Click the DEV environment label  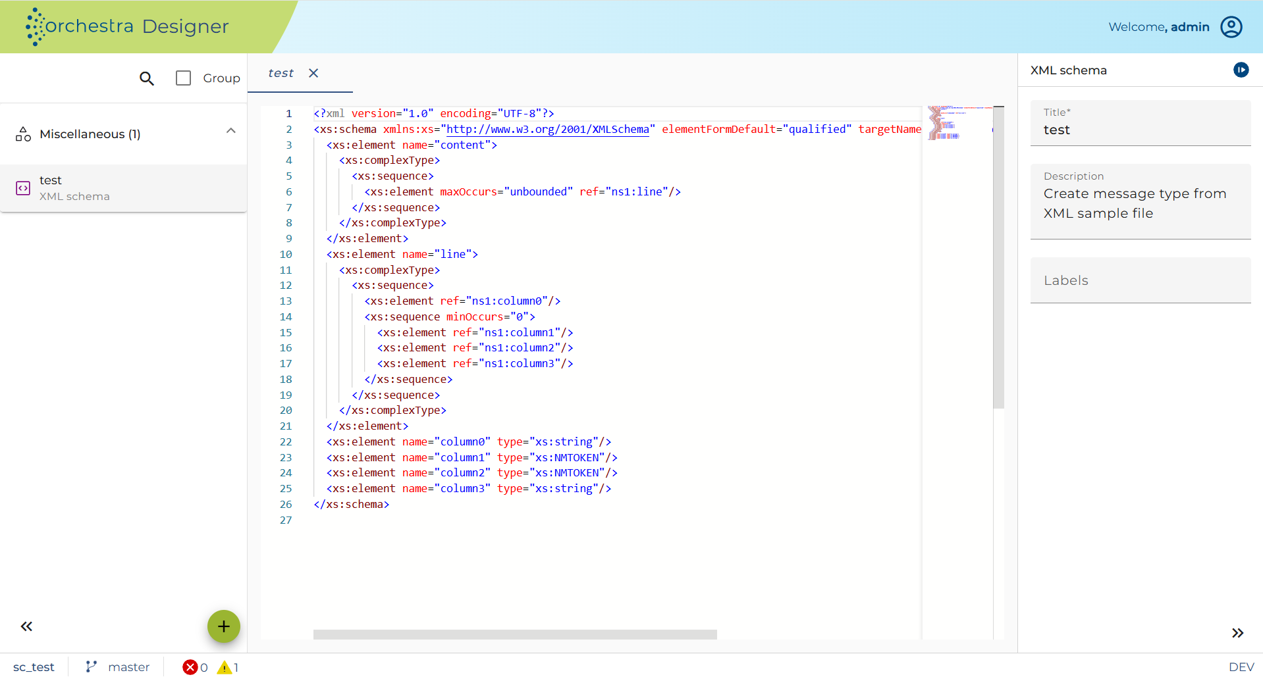(1241, 667)
